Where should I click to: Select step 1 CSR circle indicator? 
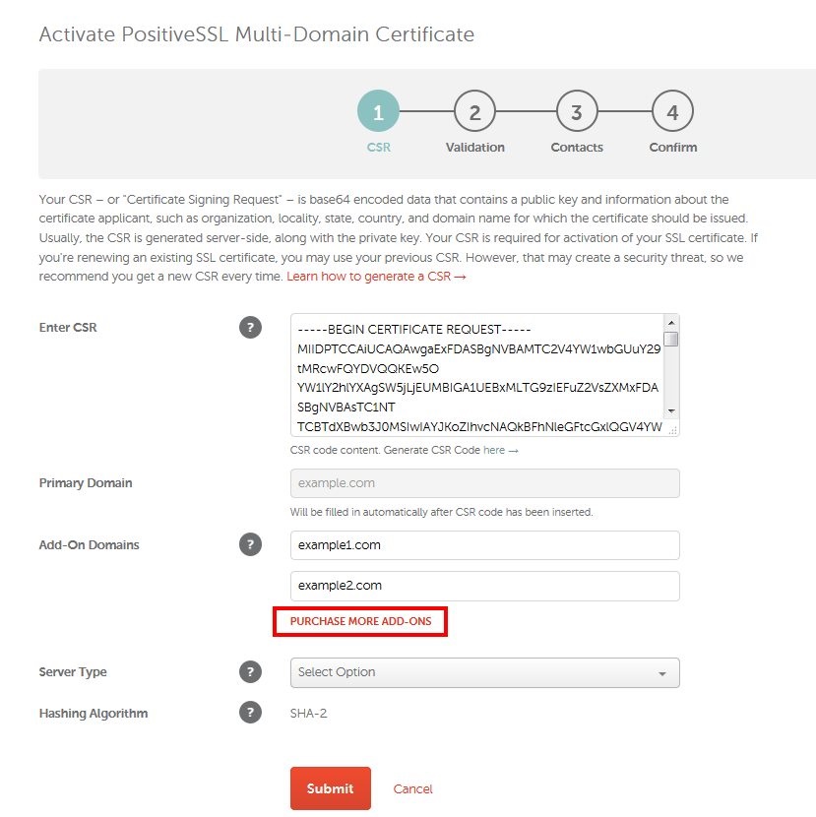point(378,111)
